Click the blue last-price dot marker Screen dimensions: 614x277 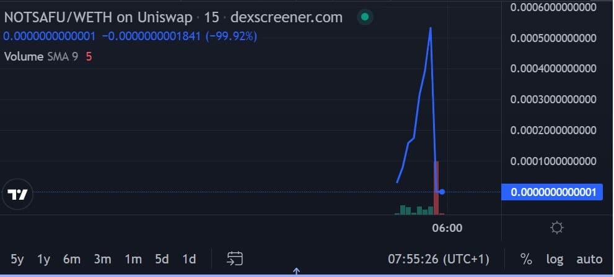coord(442,192)
